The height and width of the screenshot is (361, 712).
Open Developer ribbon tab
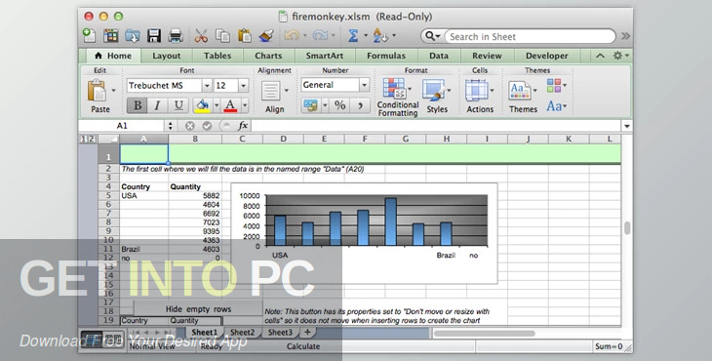[x=547, y=56]
